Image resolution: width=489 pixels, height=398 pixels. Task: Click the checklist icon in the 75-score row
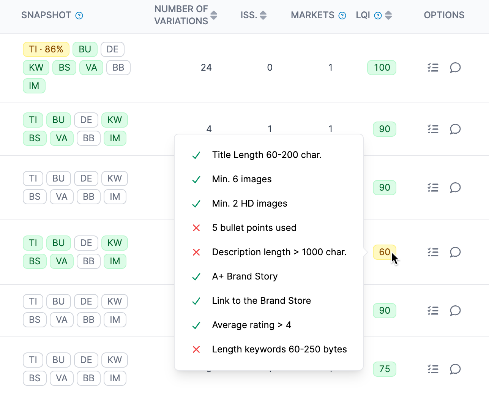433,369
